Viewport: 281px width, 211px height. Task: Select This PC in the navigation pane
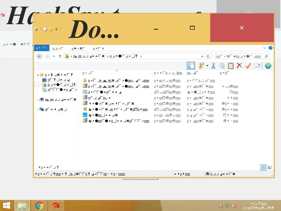pyautogui.click(x=58, y=99)
